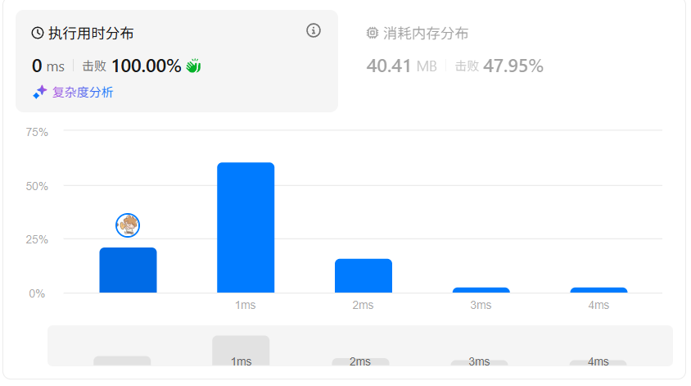Click the 2ms blue bar in chart
The height and width of the screenshot is (386, 691).
364,275
